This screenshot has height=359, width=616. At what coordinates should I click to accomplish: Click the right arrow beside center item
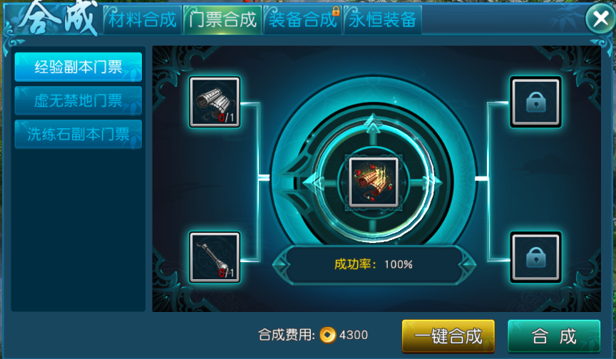[x=433, y=182]
